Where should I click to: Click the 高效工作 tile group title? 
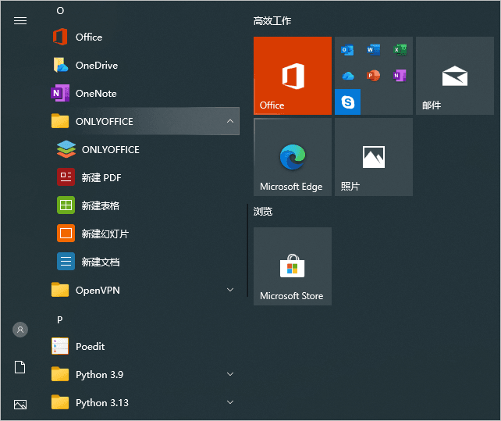click(x=272, y=21)
